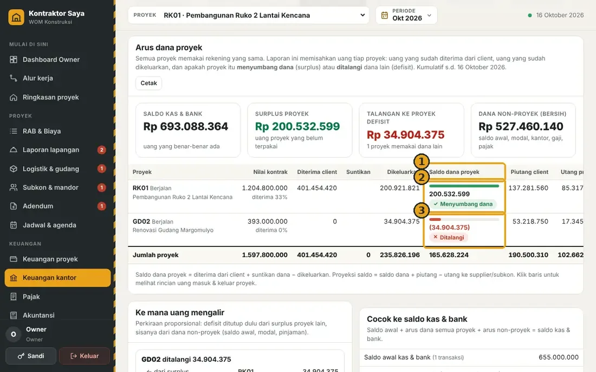Click the Alur kerja workflow icon

(x=14, y=78)
